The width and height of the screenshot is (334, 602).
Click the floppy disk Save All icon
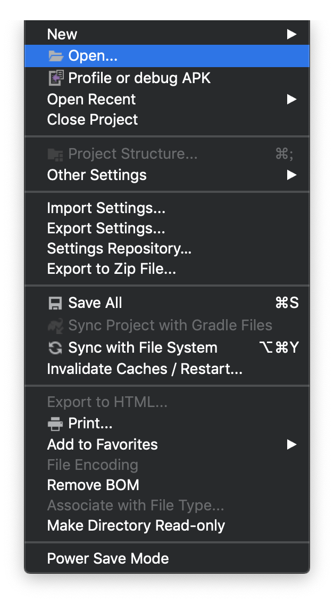(x=55, y=303)
